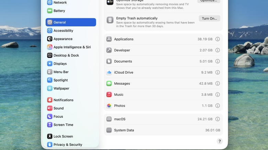Show info for Photos storage
The height and width of the screenshot is (150, 268).
click(x=217, y=105)
